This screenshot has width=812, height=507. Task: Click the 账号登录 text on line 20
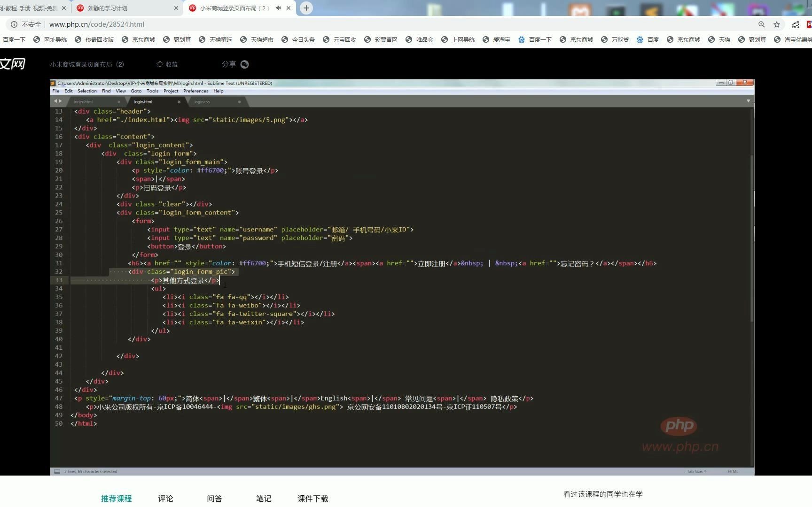(249, 170)
